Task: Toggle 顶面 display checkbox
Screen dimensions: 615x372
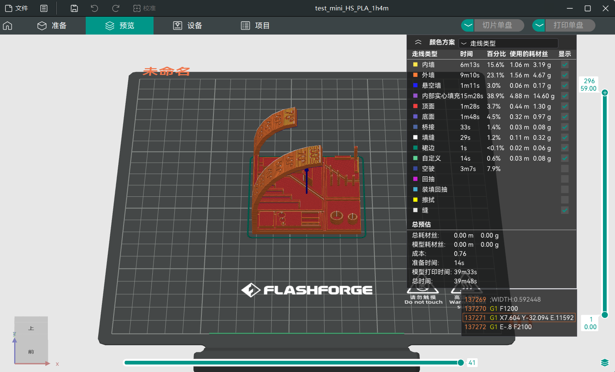Action: [565, 106]
